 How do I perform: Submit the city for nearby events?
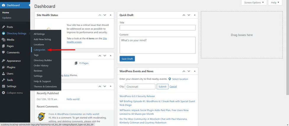click(162, 87)
